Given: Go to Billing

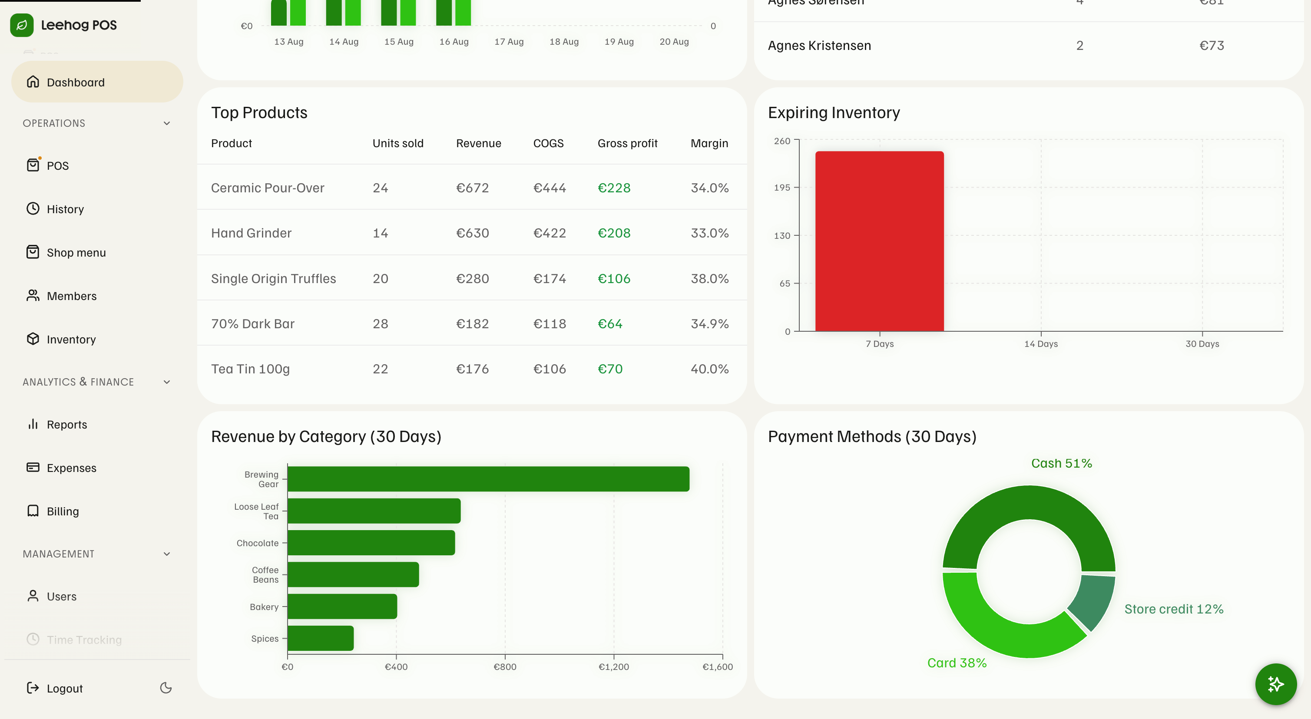Looking at the screenshot, I should point(97,511).
